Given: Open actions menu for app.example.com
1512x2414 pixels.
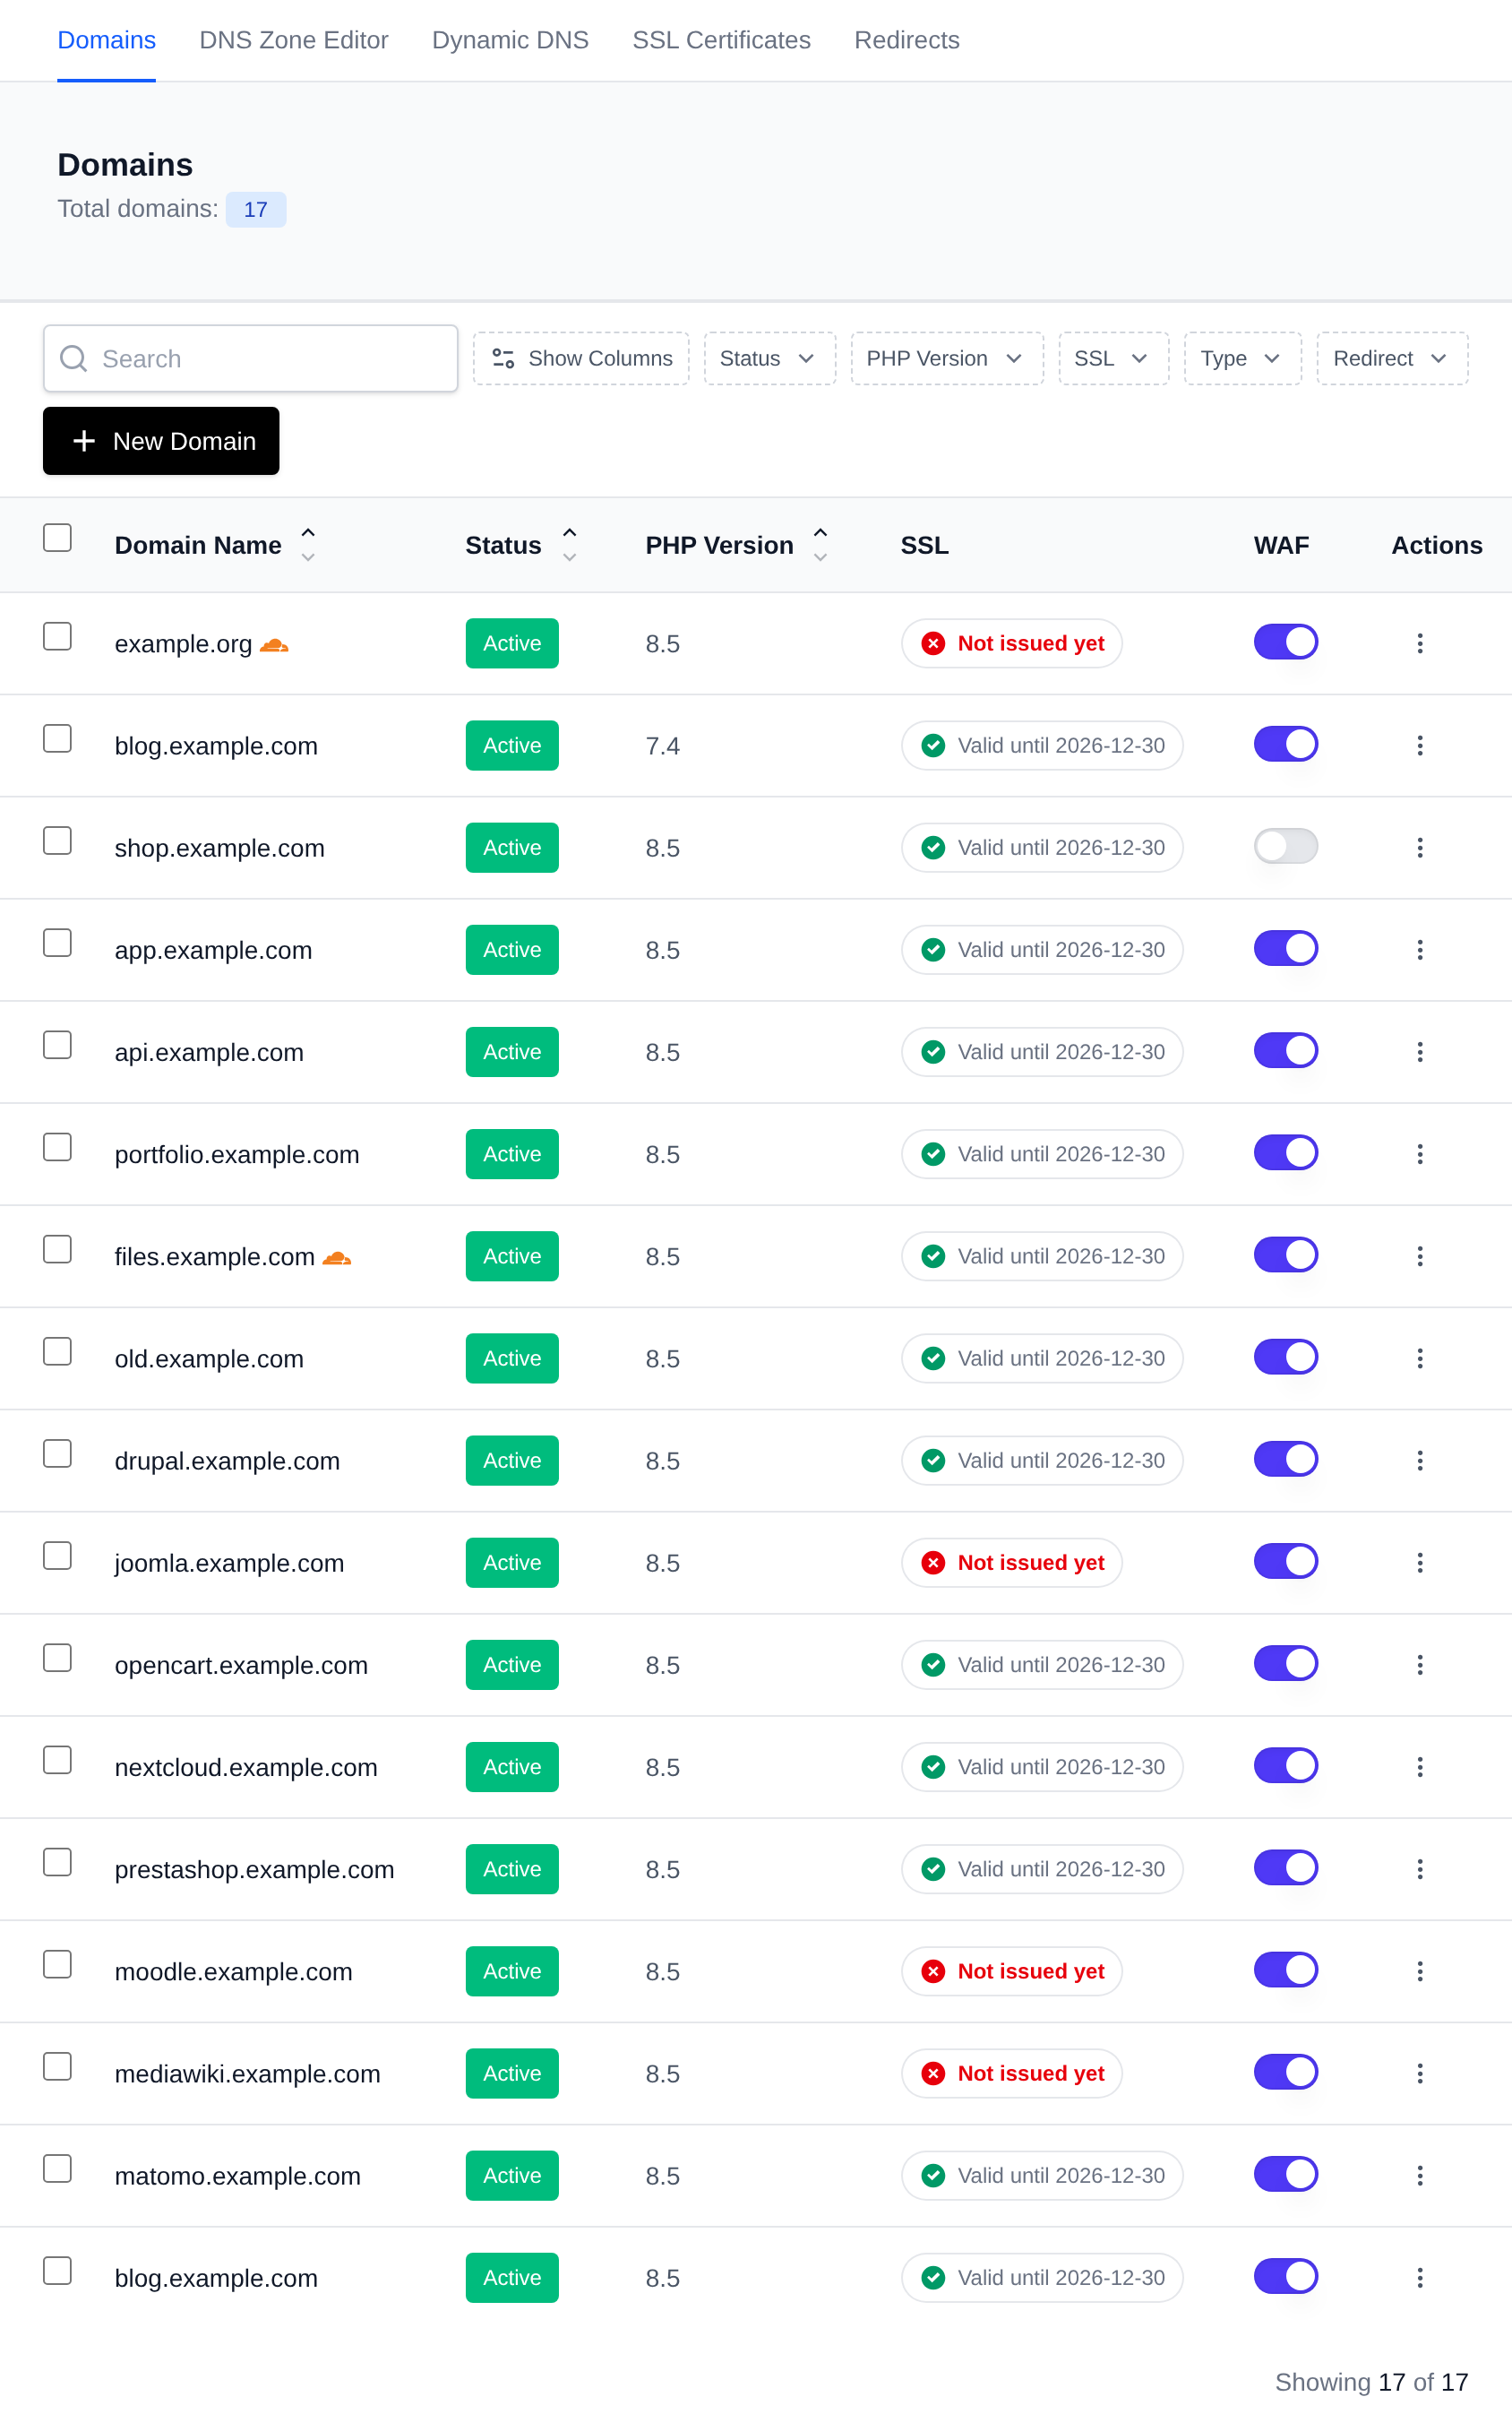Looking at the screenshot, I should pyautogui.click(x=1419, y=950).
